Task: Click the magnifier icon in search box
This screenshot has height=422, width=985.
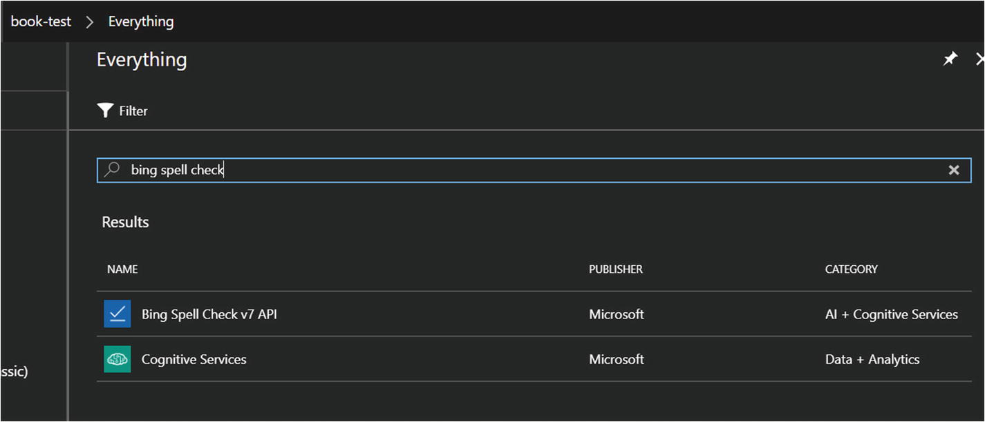Action: pos(112,169)
